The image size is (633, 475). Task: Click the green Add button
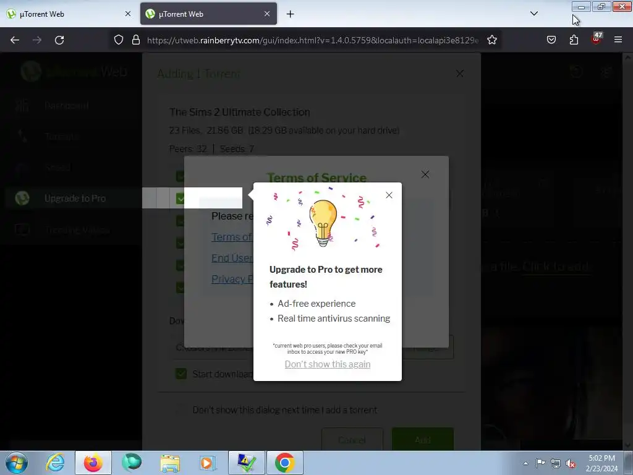pos(423,440)
